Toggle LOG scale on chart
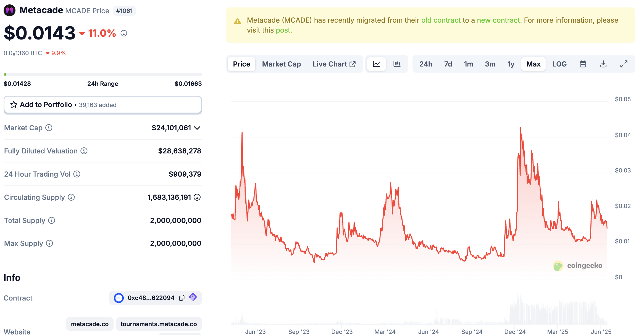The image size is (636, 335). pyautogui.click(x=559, y=64)
